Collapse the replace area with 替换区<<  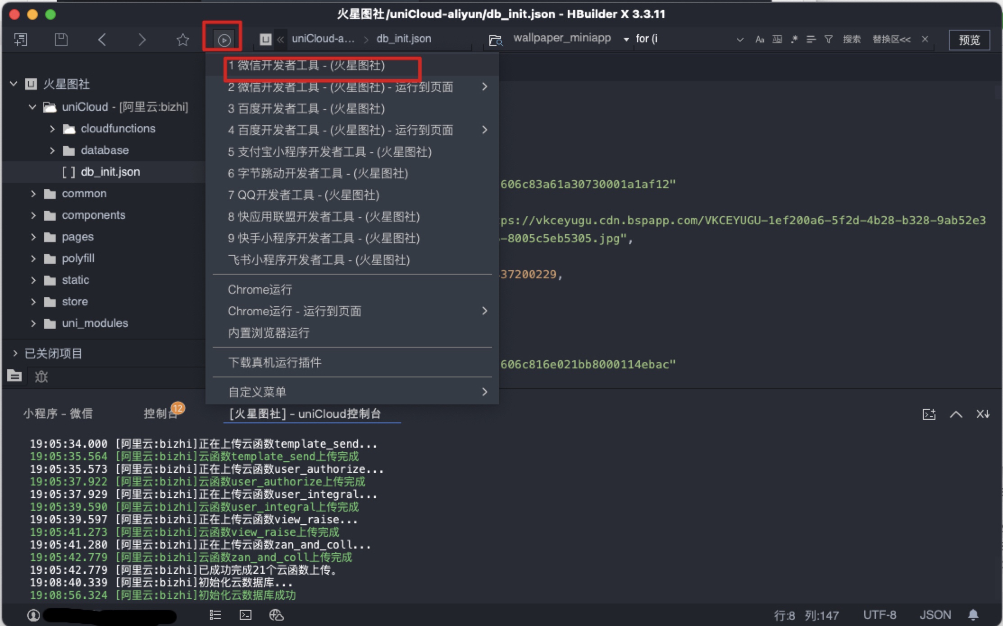click(x=891, y=39)
